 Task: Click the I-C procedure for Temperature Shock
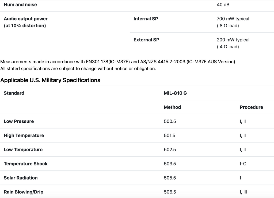point(243,164)
